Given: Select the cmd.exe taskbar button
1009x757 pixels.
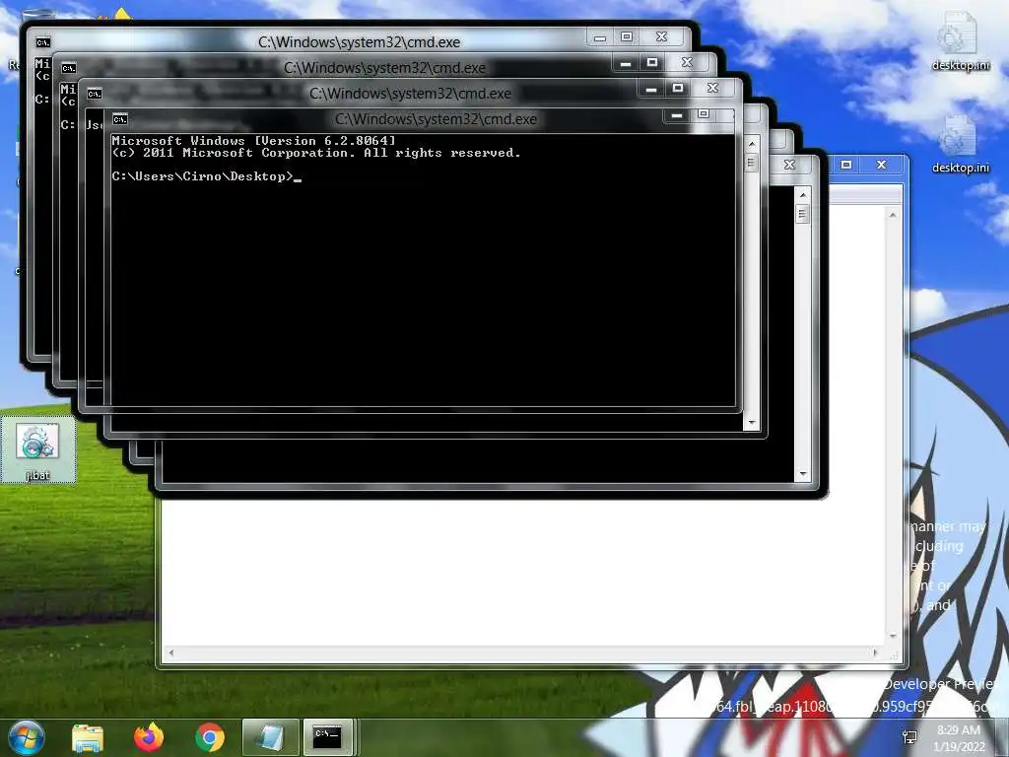Looking at the screenshot, I should (328, 737).
